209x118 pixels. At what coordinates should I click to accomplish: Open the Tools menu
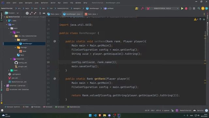(65, 3)
